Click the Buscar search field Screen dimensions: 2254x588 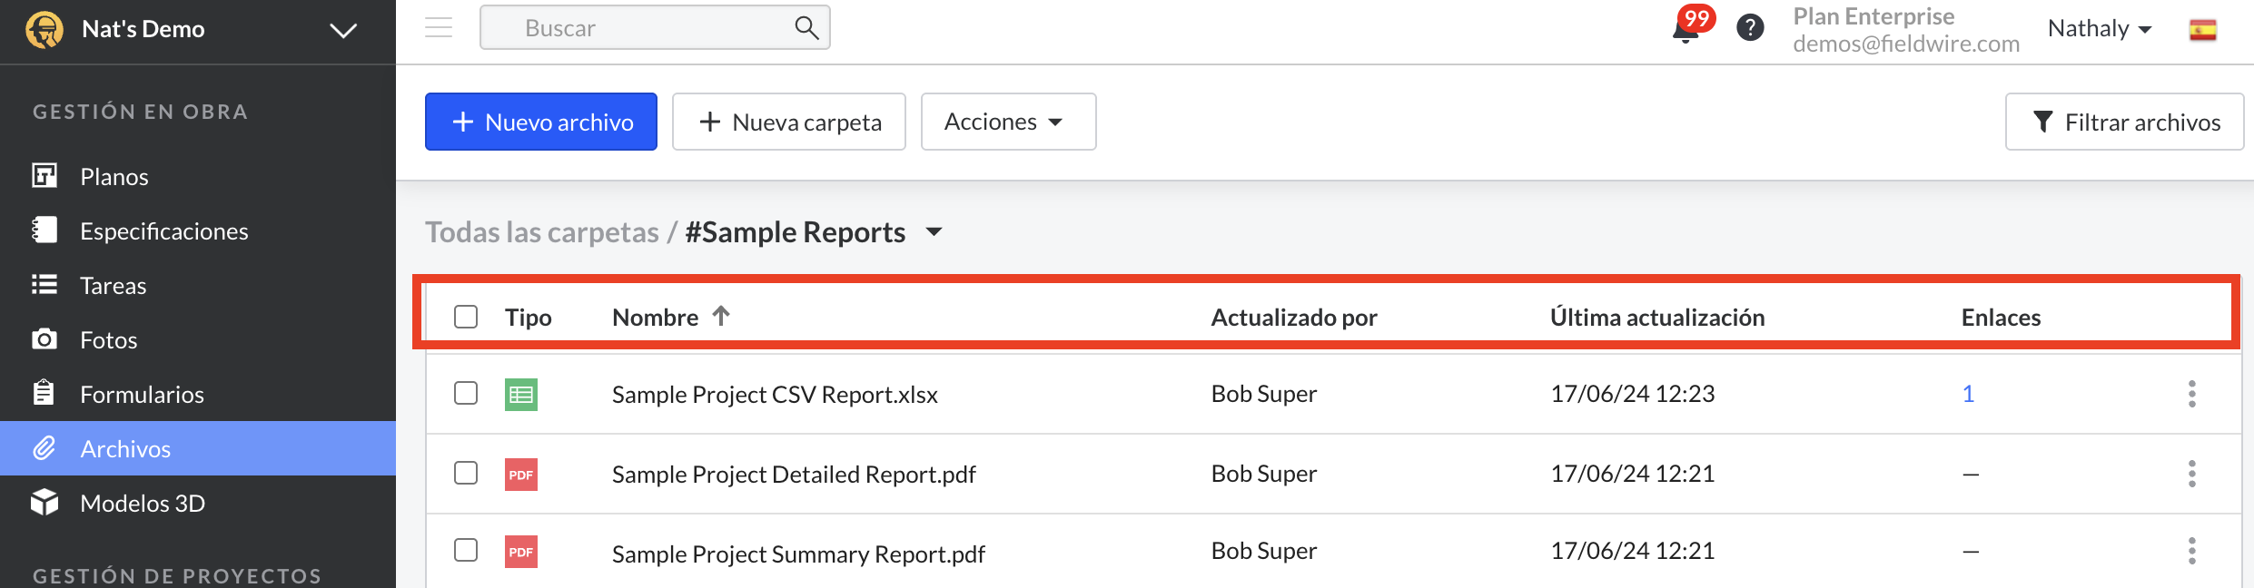point(654,27)
